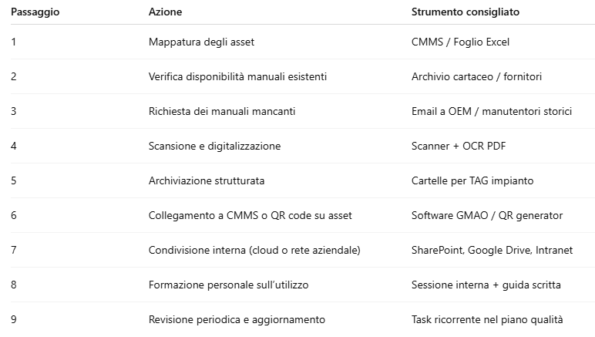Click 'Sessione interna + guida scritta' cell
The width and height of the screenshot is (595, 337).
486,285
